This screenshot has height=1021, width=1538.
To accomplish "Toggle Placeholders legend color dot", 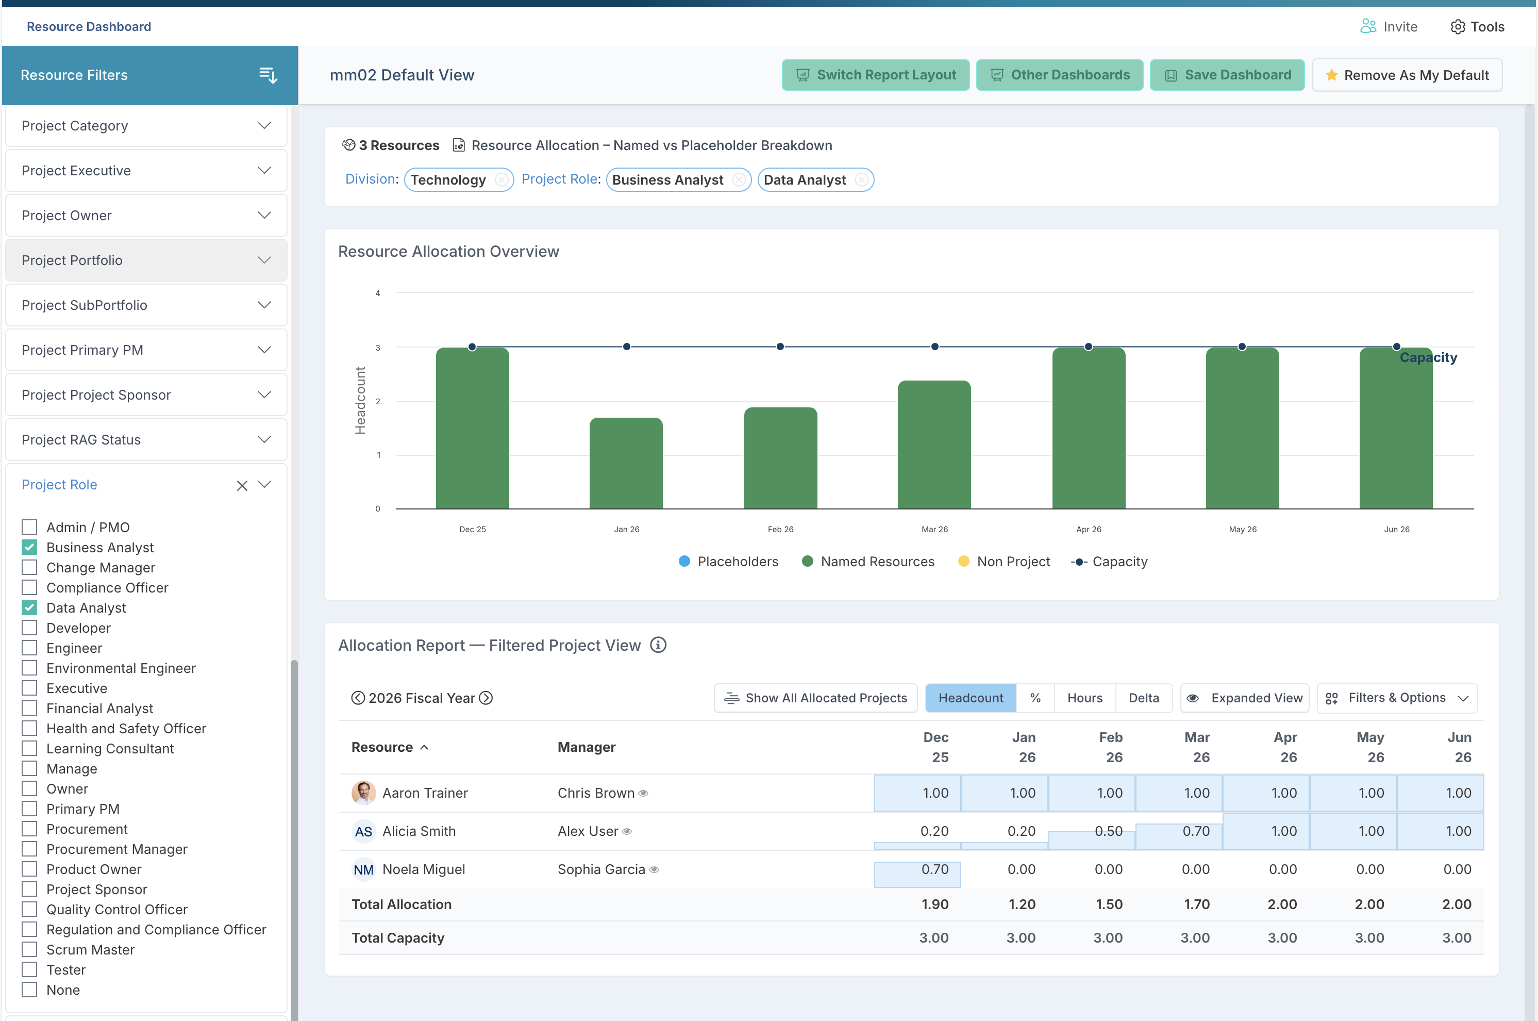I will 684,561.
